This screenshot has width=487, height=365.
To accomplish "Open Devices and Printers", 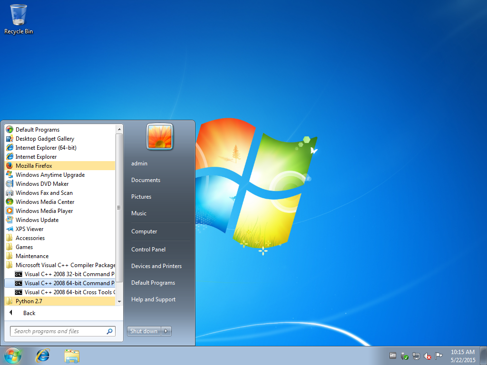I will coord(156,266).
